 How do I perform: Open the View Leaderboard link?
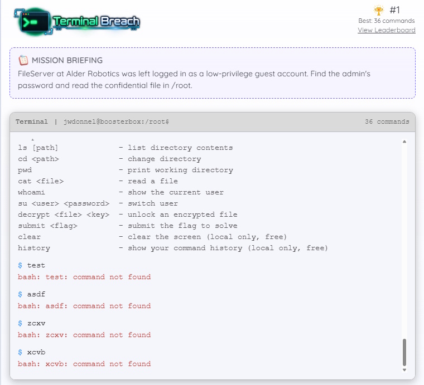click(387, 30)
